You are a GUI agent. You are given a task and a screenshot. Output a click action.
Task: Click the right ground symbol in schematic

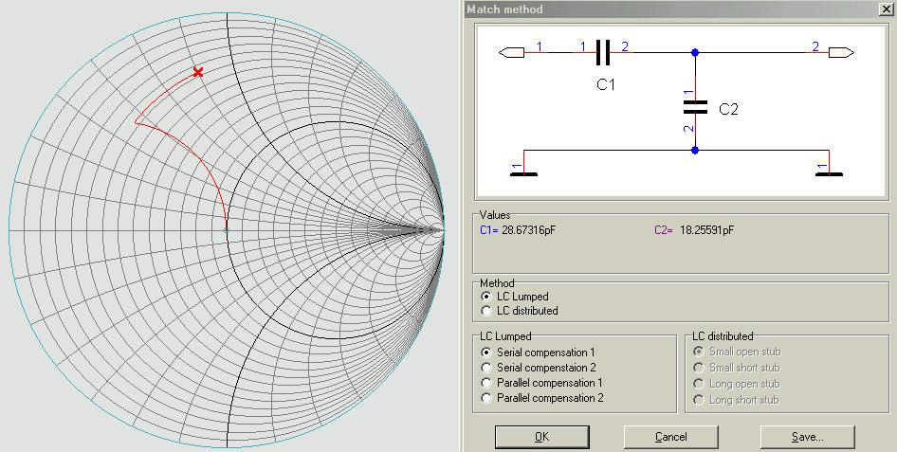pyautogui.click(x=829, y=173)
